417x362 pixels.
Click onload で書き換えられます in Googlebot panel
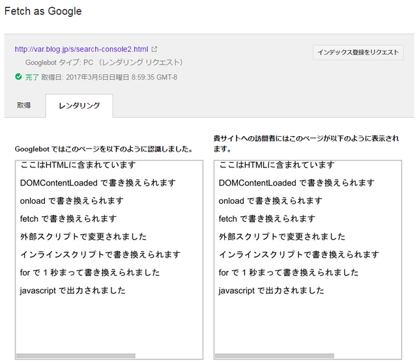72,201
